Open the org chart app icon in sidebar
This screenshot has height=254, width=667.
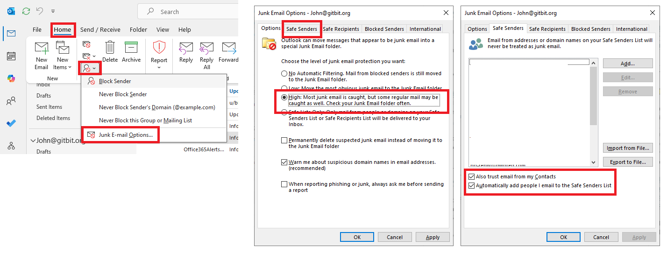[x=11, y=146]
